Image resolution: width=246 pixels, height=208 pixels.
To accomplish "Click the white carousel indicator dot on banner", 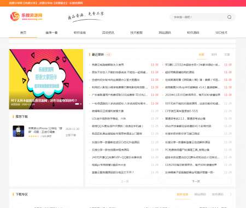I will pyautogui.click(x=77, y=104).
